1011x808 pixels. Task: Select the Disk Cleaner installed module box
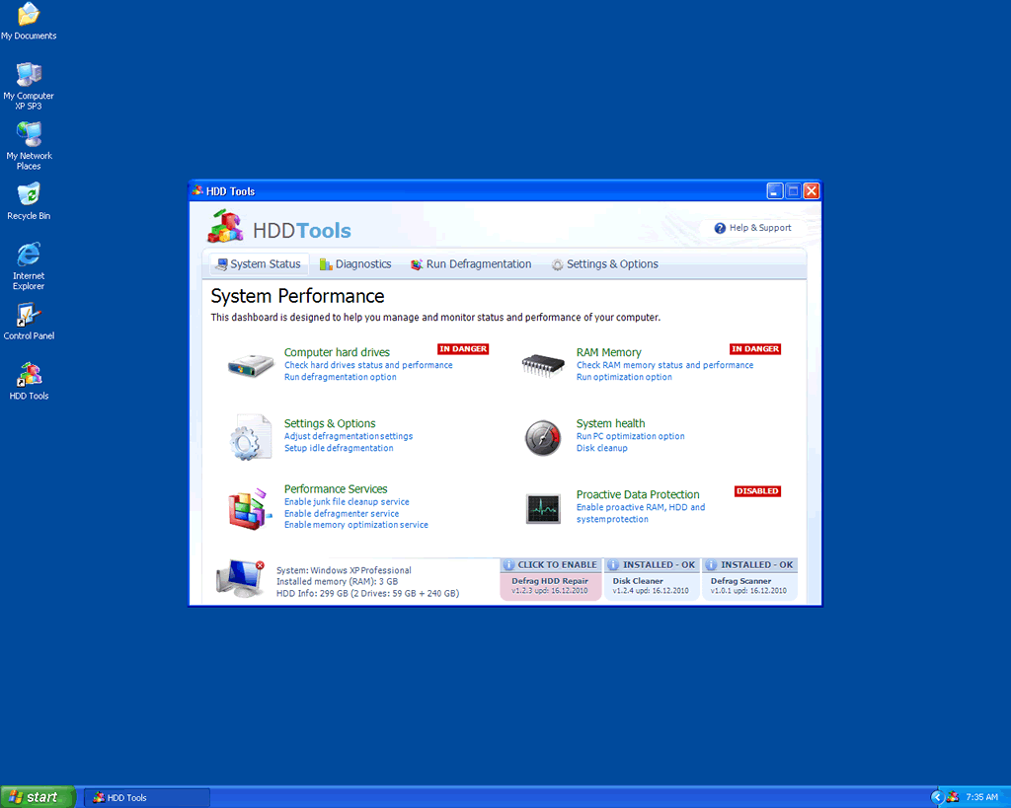click(652, 580)
